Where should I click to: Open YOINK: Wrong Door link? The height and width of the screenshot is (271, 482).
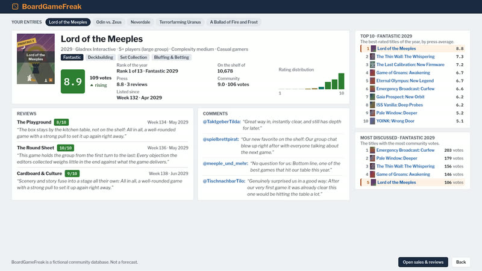coord(395,121)
